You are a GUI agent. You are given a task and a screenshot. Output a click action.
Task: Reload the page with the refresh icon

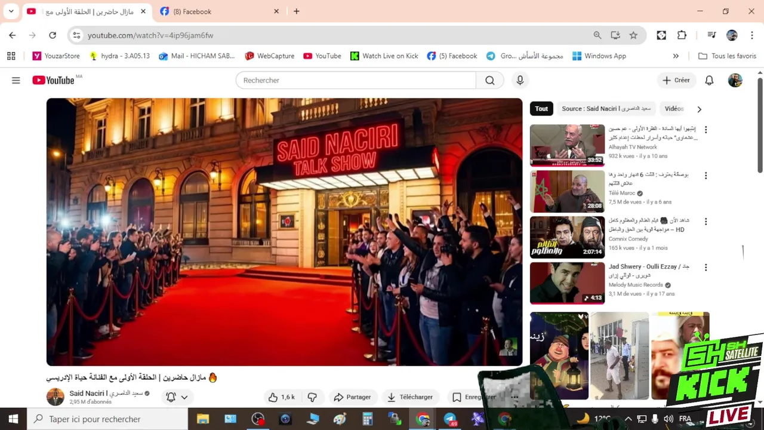pyautogui.click(x=53, y=35)
